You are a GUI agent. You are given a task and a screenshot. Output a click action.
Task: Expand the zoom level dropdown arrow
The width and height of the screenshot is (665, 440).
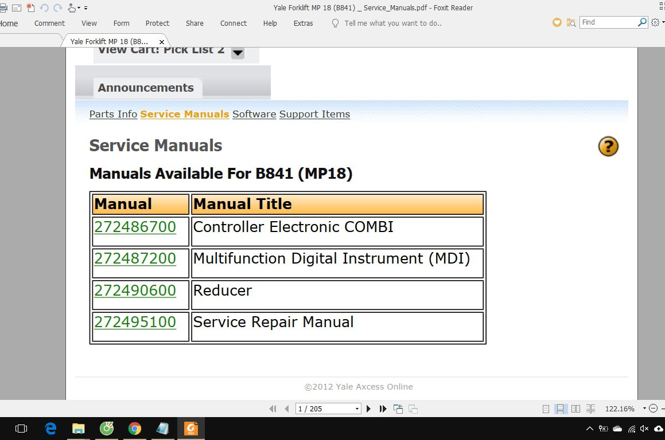coord(644,408)
